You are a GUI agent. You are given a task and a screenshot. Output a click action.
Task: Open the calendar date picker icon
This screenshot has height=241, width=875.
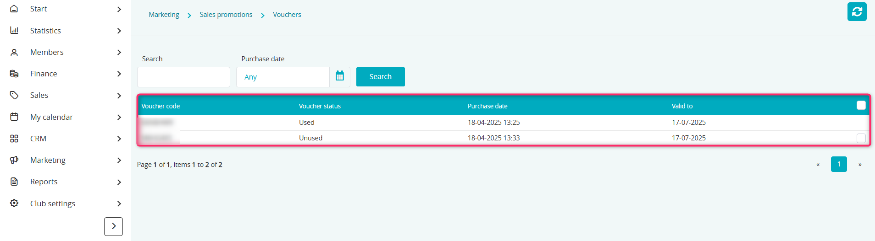[x=340, y=76]
